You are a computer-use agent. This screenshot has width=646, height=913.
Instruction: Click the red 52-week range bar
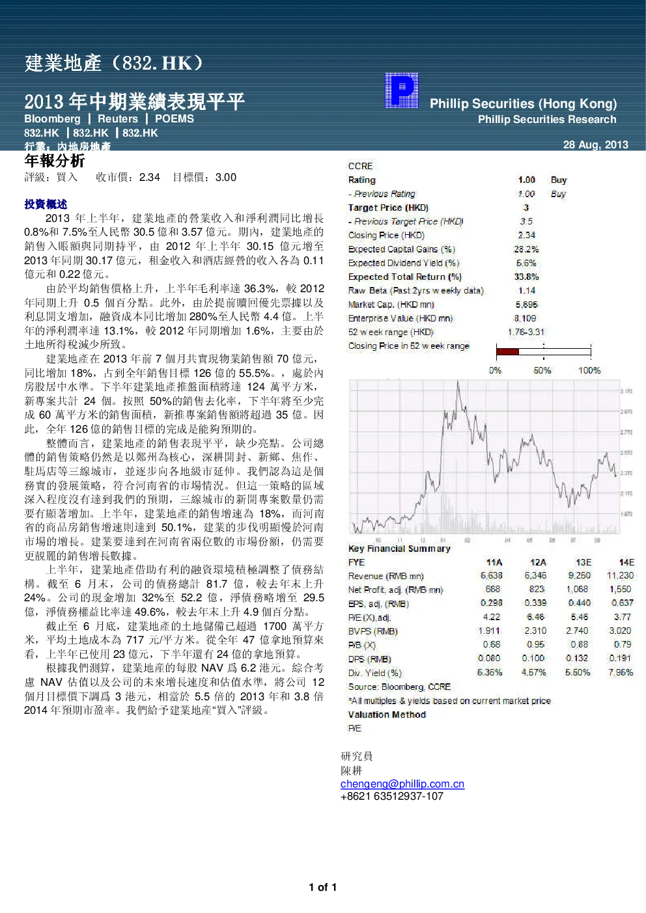(507, 352)
